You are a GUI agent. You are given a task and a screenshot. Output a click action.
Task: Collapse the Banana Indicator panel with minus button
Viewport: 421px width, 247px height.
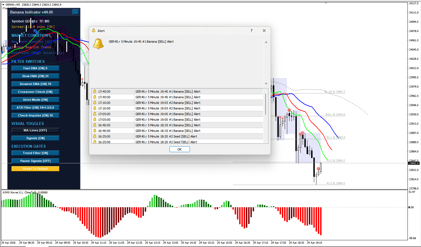click(x=75, y=12)
